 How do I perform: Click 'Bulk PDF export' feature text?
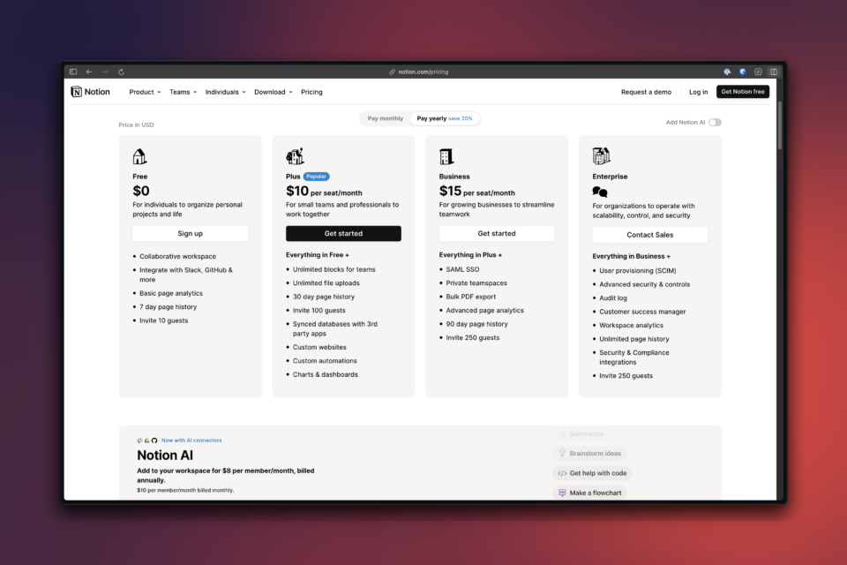(x=470, y=297)
